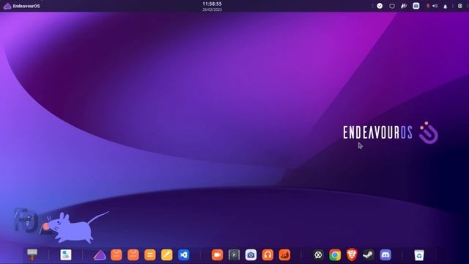This screenshot has width=469, height=264.
Task: Open Google Chrome from the dock
Action: 335,255
